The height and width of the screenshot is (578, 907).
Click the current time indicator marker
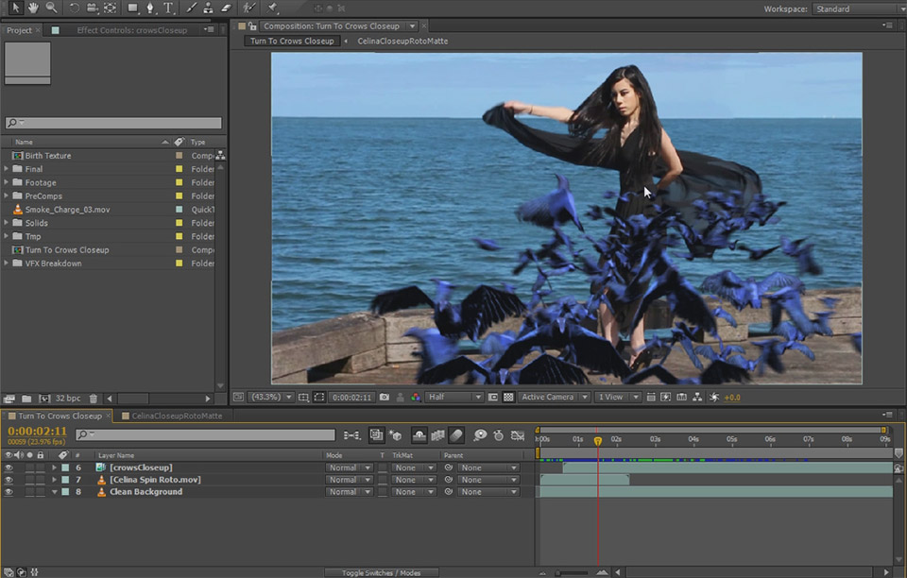click(x=597, y=441)
